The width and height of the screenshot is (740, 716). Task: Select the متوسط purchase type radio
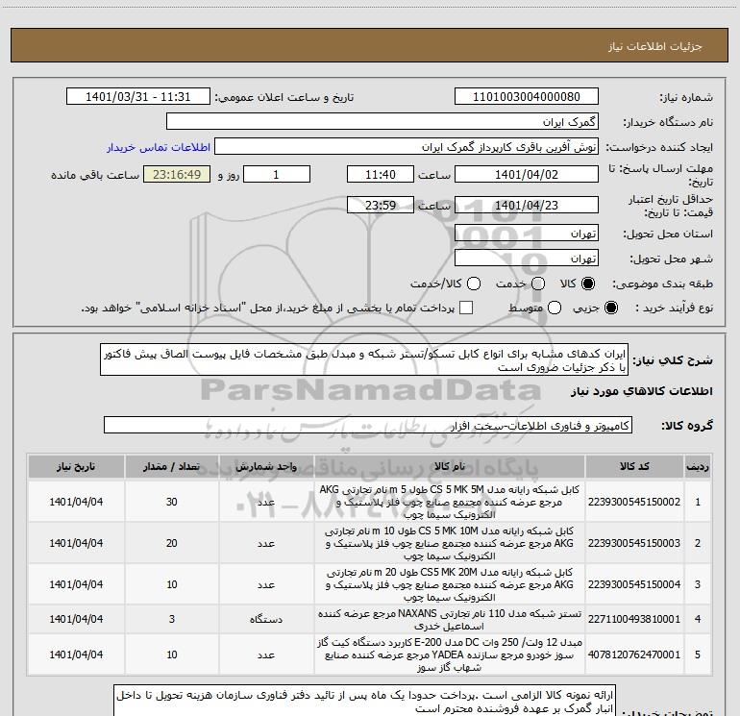point(555,309)
